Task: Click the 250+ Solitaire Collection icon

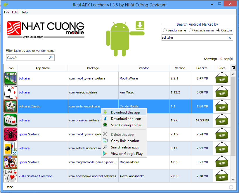Action: (10, 176)
